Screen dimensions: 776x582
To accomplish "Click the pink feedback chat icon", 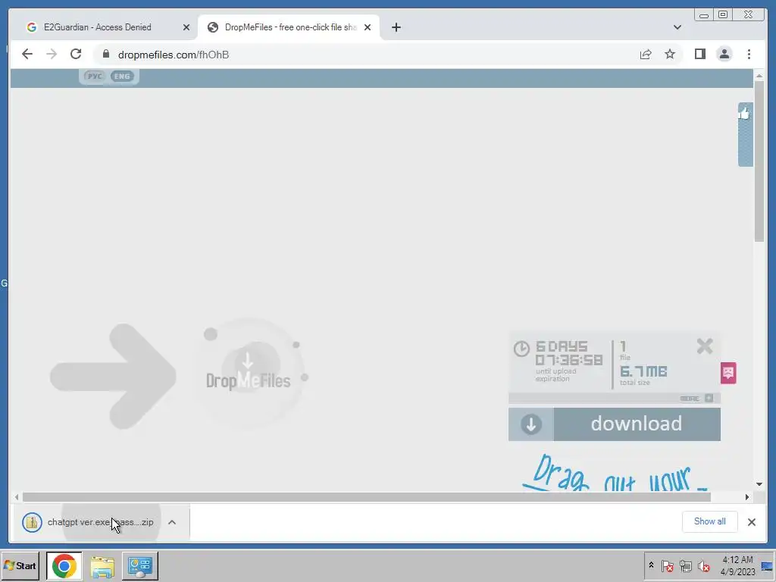I will point(728,373).
